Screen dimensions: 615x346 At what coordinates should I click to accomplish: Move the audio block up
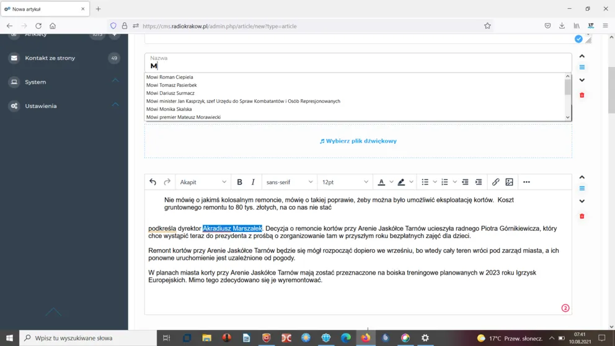point(582,56)
